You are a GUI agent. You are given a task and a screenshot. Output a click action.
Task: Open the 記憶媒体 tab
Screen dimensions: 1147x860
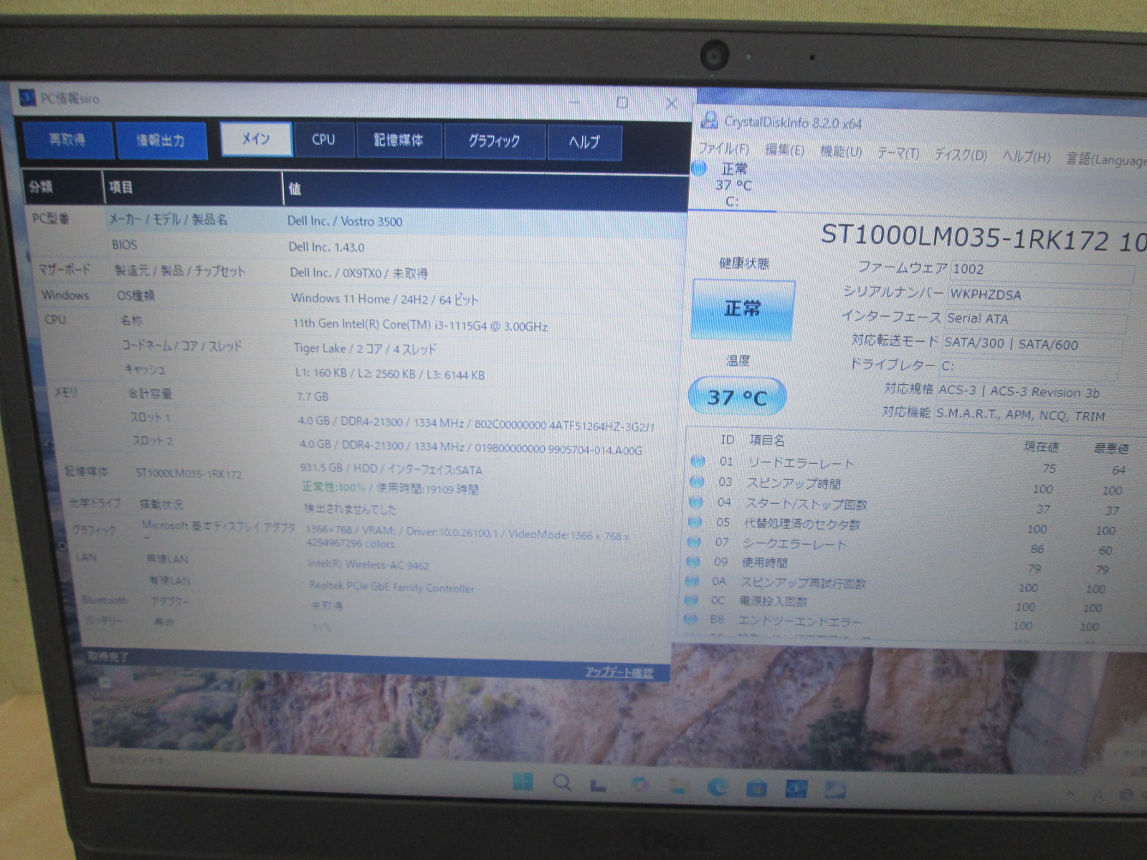coord(399,140)
